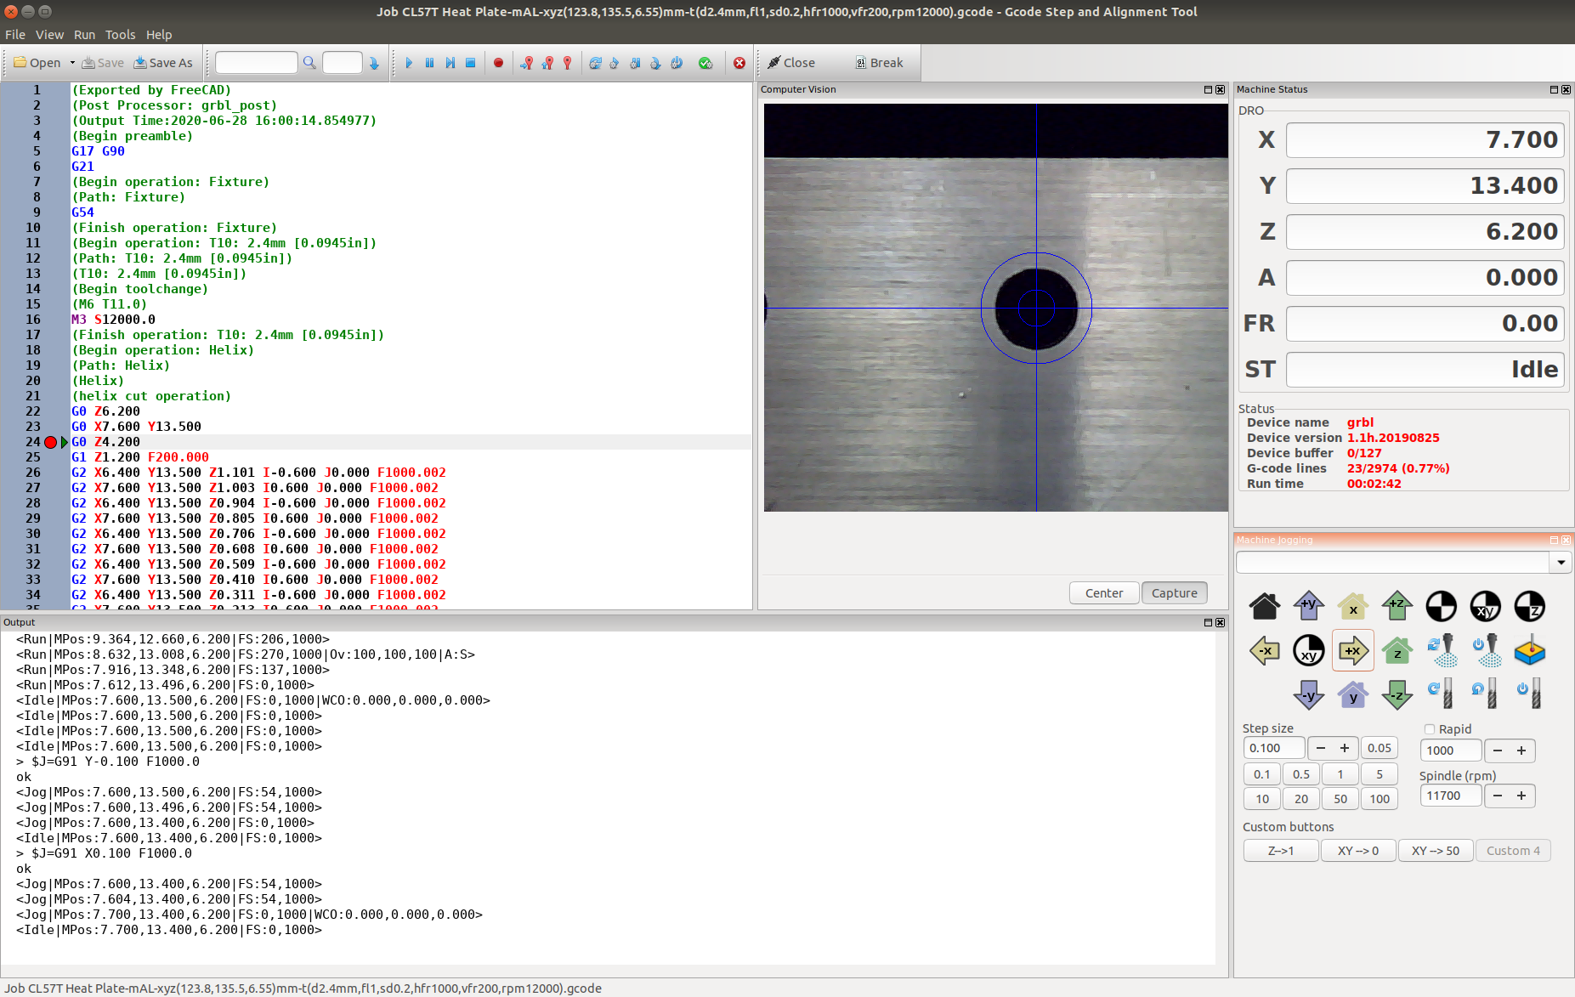
Task: Click the round XY quadrant icon
Action: click(x=1309, y=651)
